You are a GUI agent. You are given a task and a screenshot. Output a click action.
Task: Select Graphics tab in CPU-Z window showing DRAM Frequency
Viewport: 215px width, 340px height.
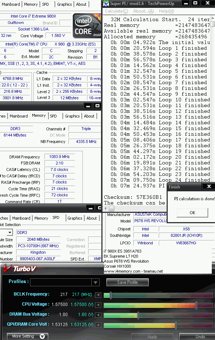(72, 116)
